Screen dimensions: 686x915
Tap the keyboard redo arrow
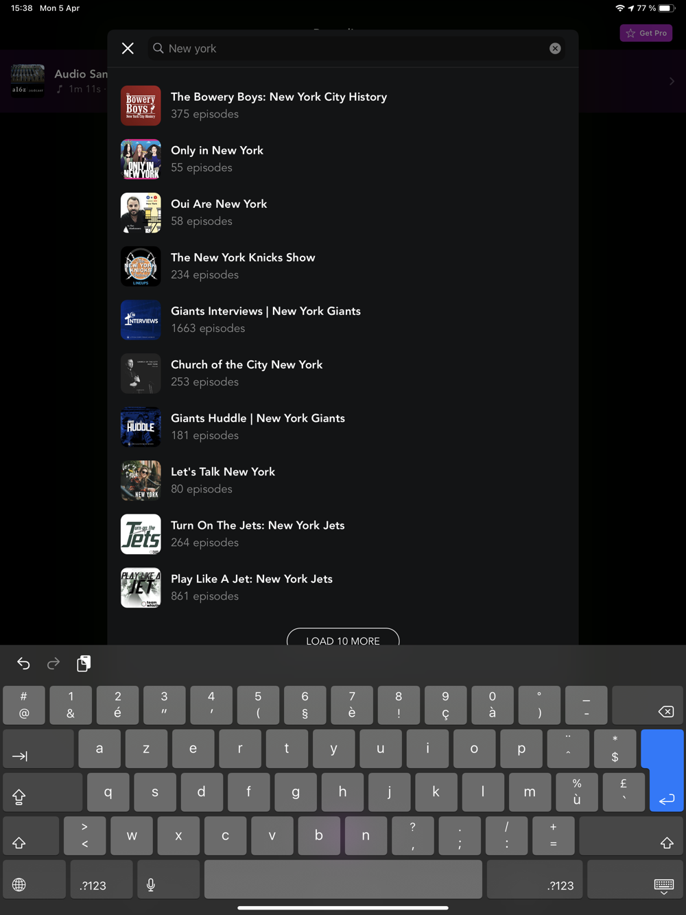(54, 663)
